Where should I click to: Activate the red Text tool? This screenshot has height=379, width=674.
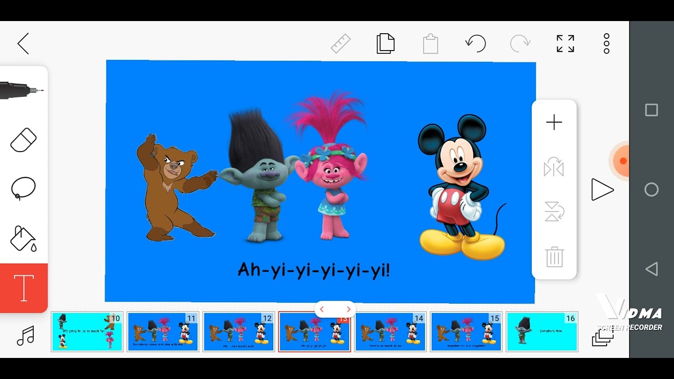coord(24,288)
